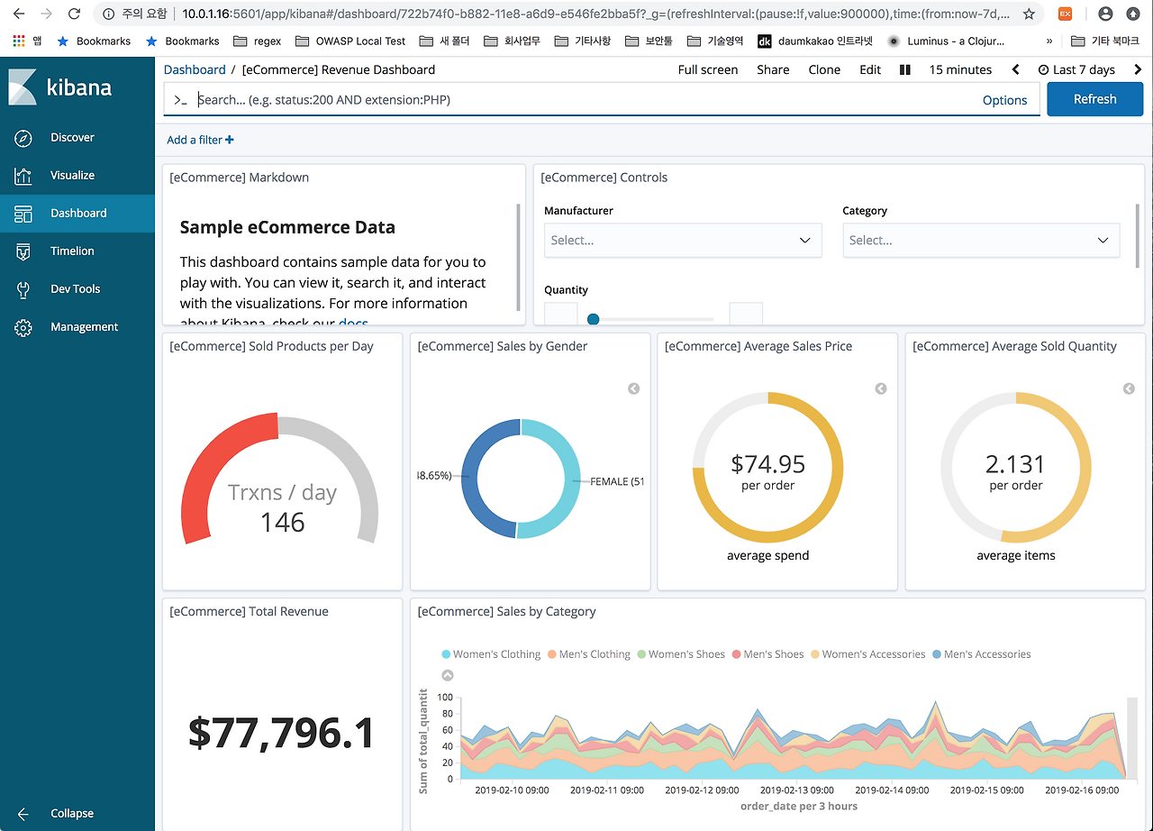Toggle the Sales by Gender legend arrow
This screenshot has width=1153, height=831.
click(x=633, y=388)
